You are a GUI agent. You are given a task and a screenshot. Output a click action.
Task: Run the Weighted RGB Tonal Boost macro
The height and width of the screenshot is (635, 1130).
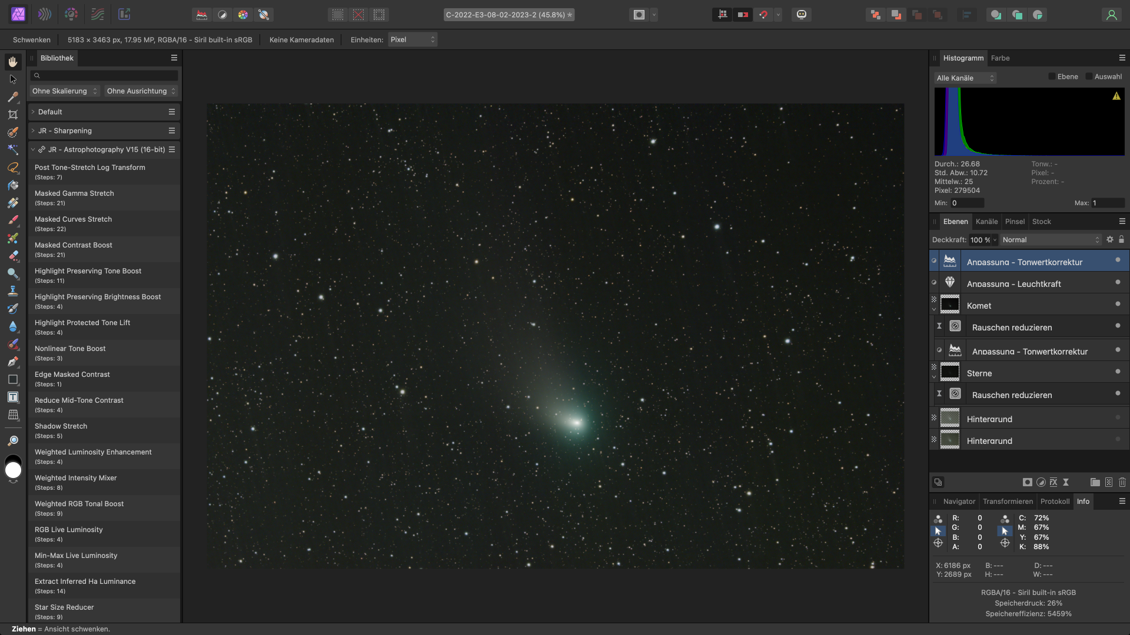coord(104,508)
